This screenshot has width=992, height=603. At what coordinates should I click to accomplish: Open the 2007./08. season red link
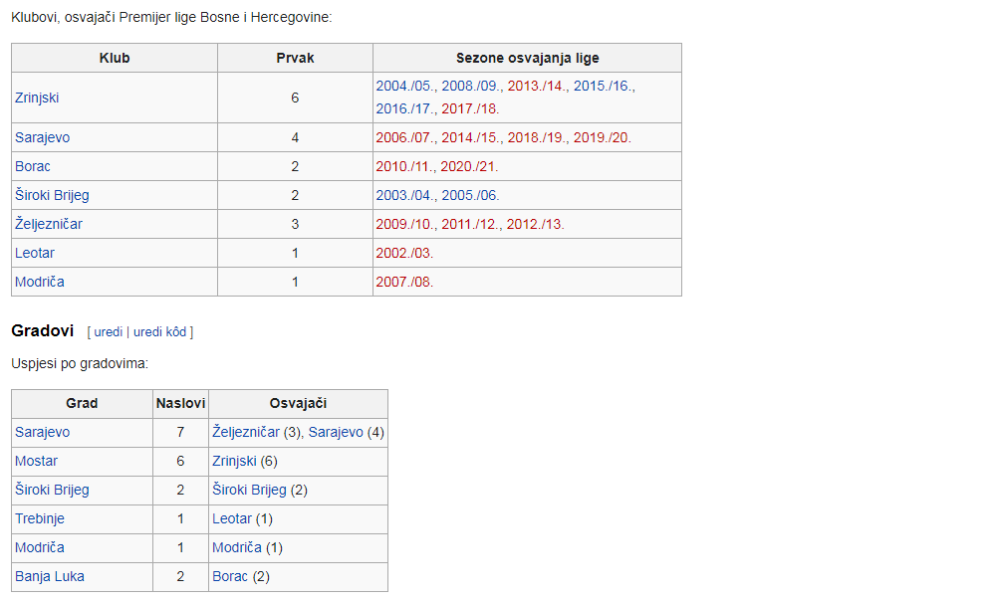(404, 282)
